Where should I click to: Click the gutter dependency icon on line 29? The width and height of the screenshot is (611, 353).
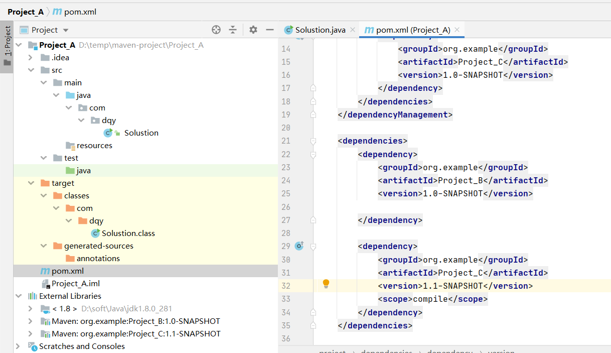(x=299, y=246)
